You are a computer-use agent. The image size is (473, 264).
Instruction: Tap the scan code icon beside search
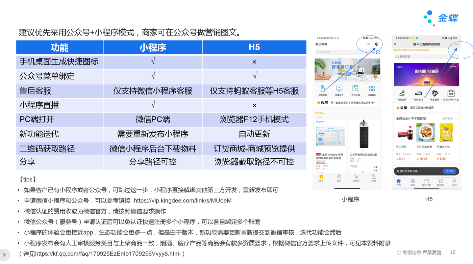tap(378, 52)
